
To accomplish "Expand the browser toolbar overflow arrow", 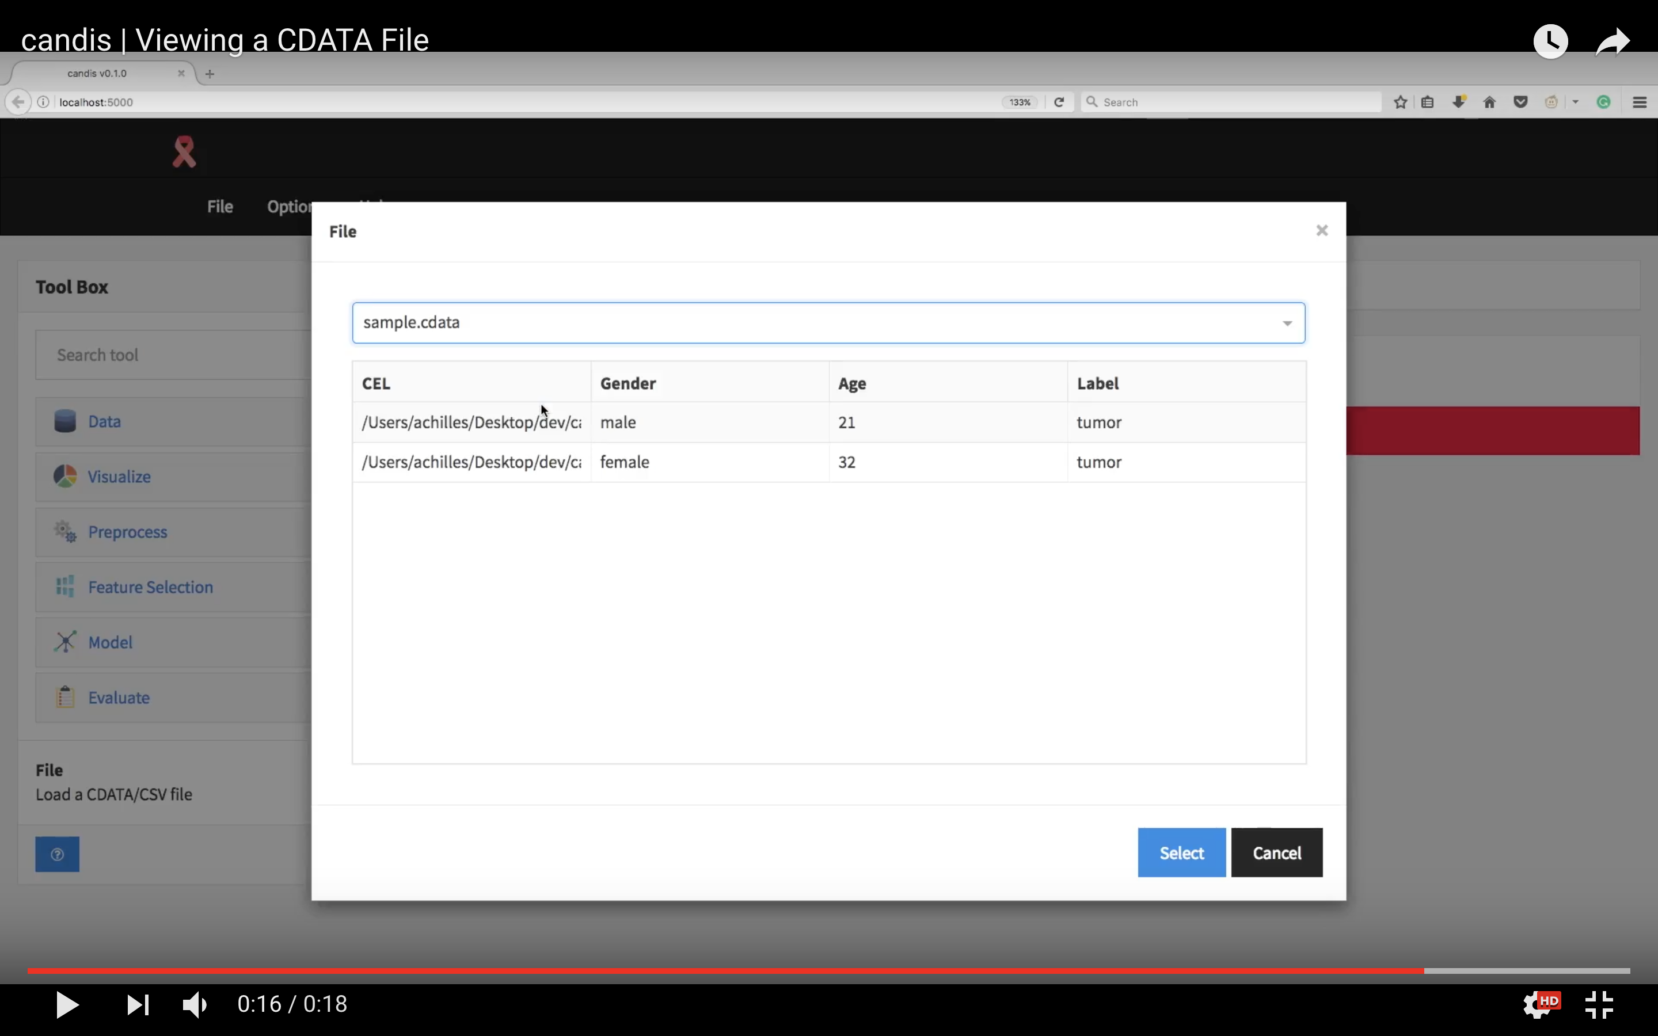I will [1575, 101].
